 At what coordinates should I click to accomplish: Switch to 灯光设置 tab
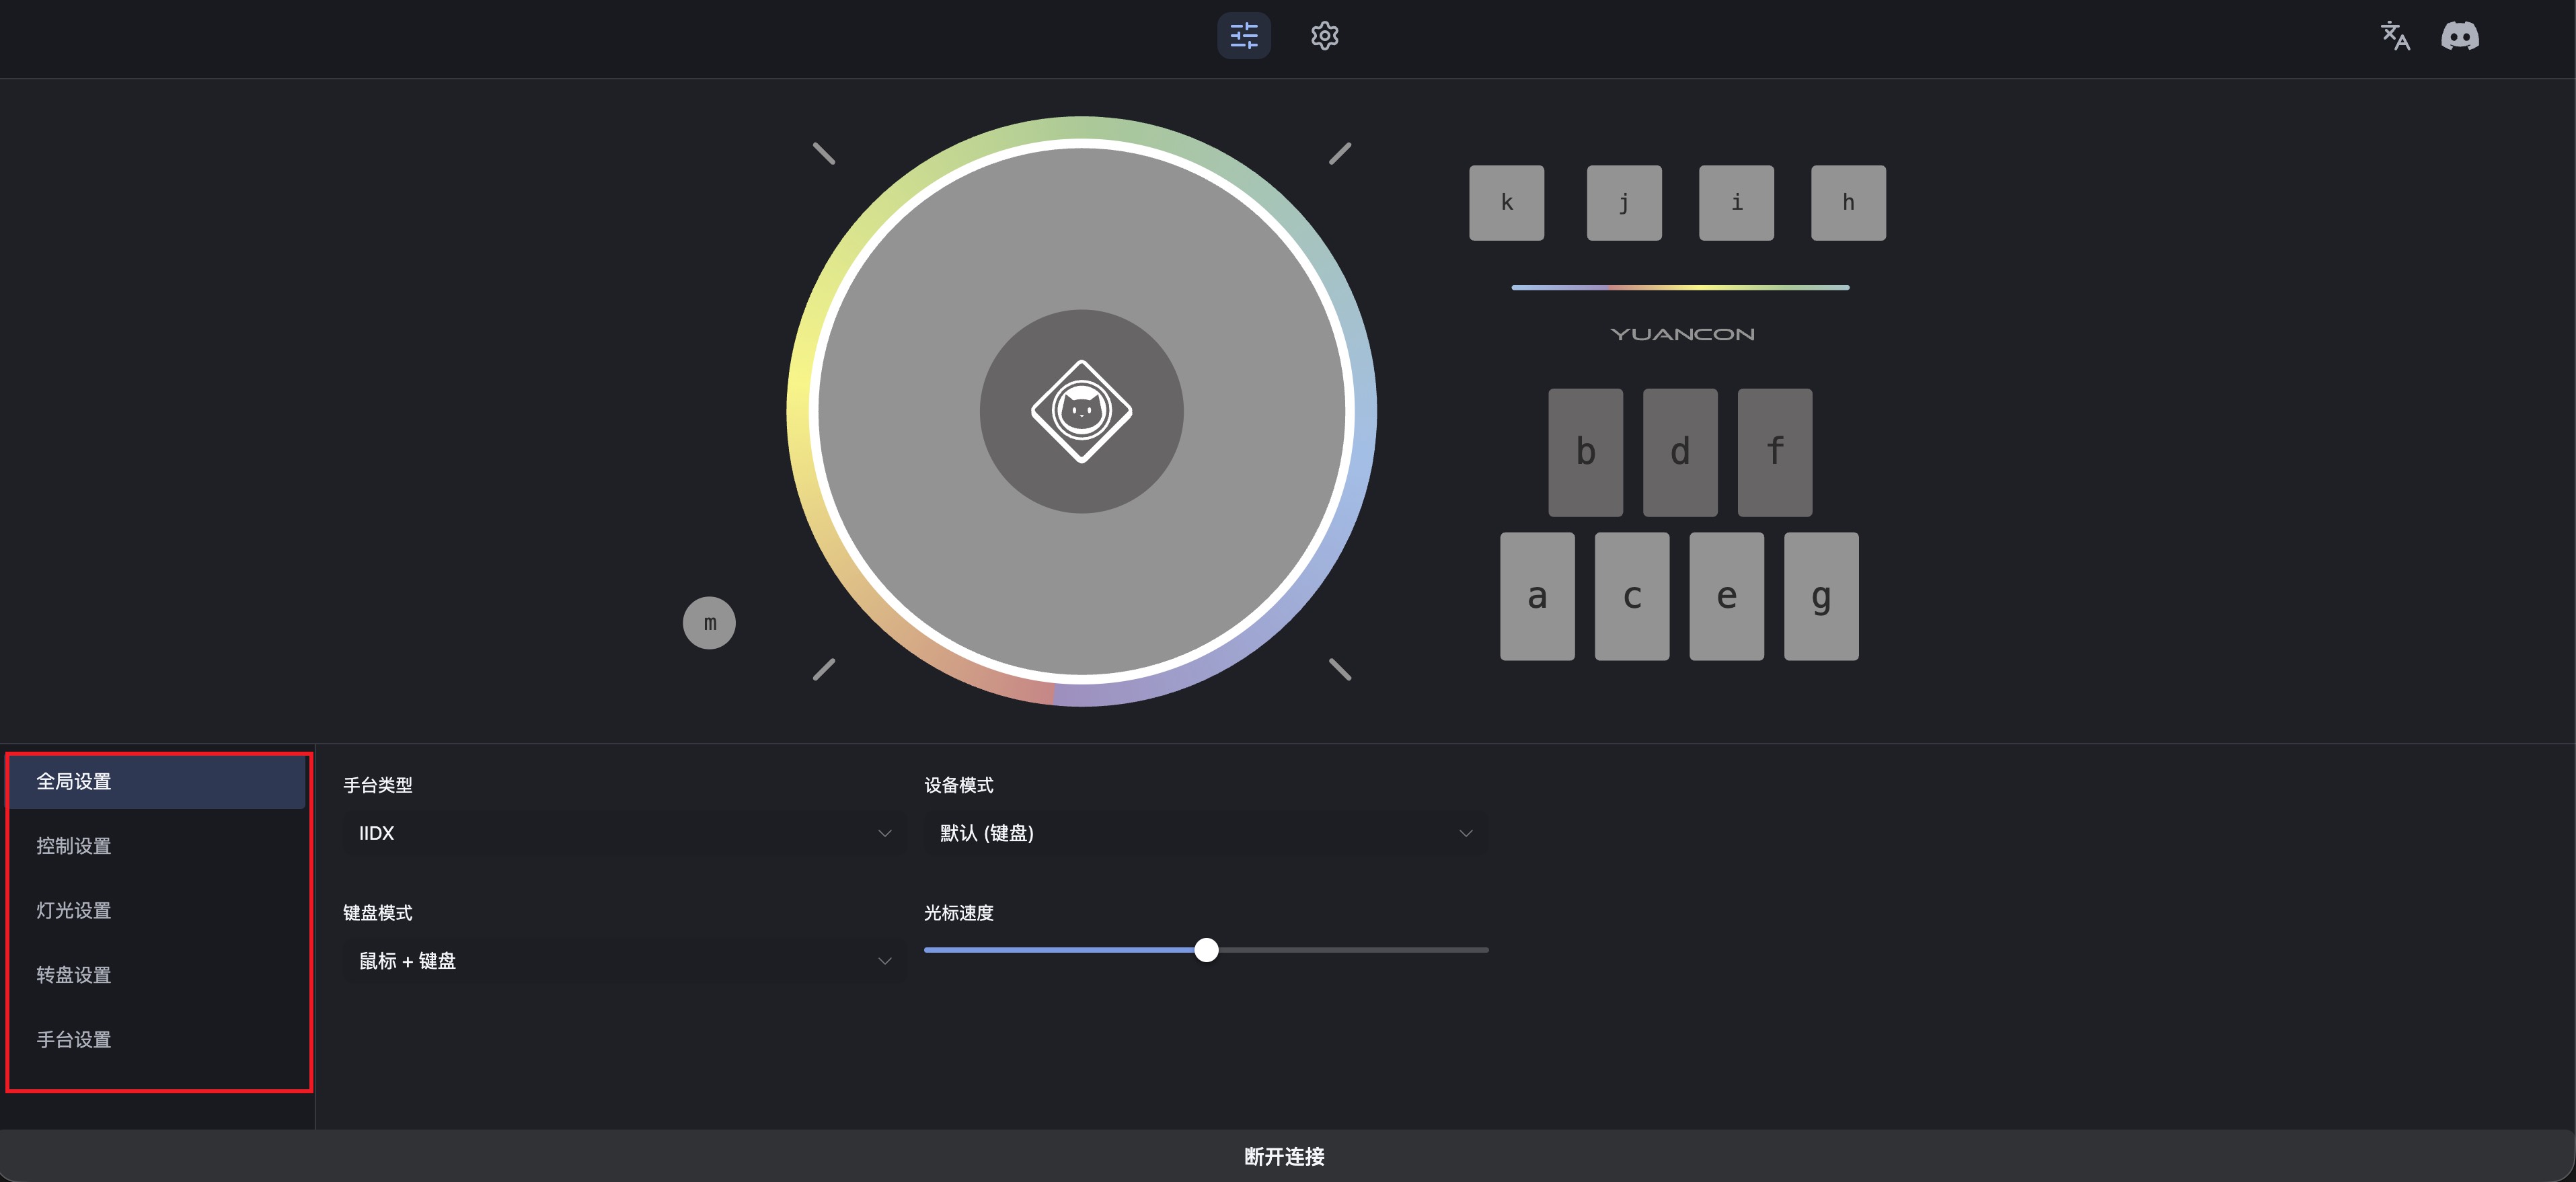coord(157,911)
